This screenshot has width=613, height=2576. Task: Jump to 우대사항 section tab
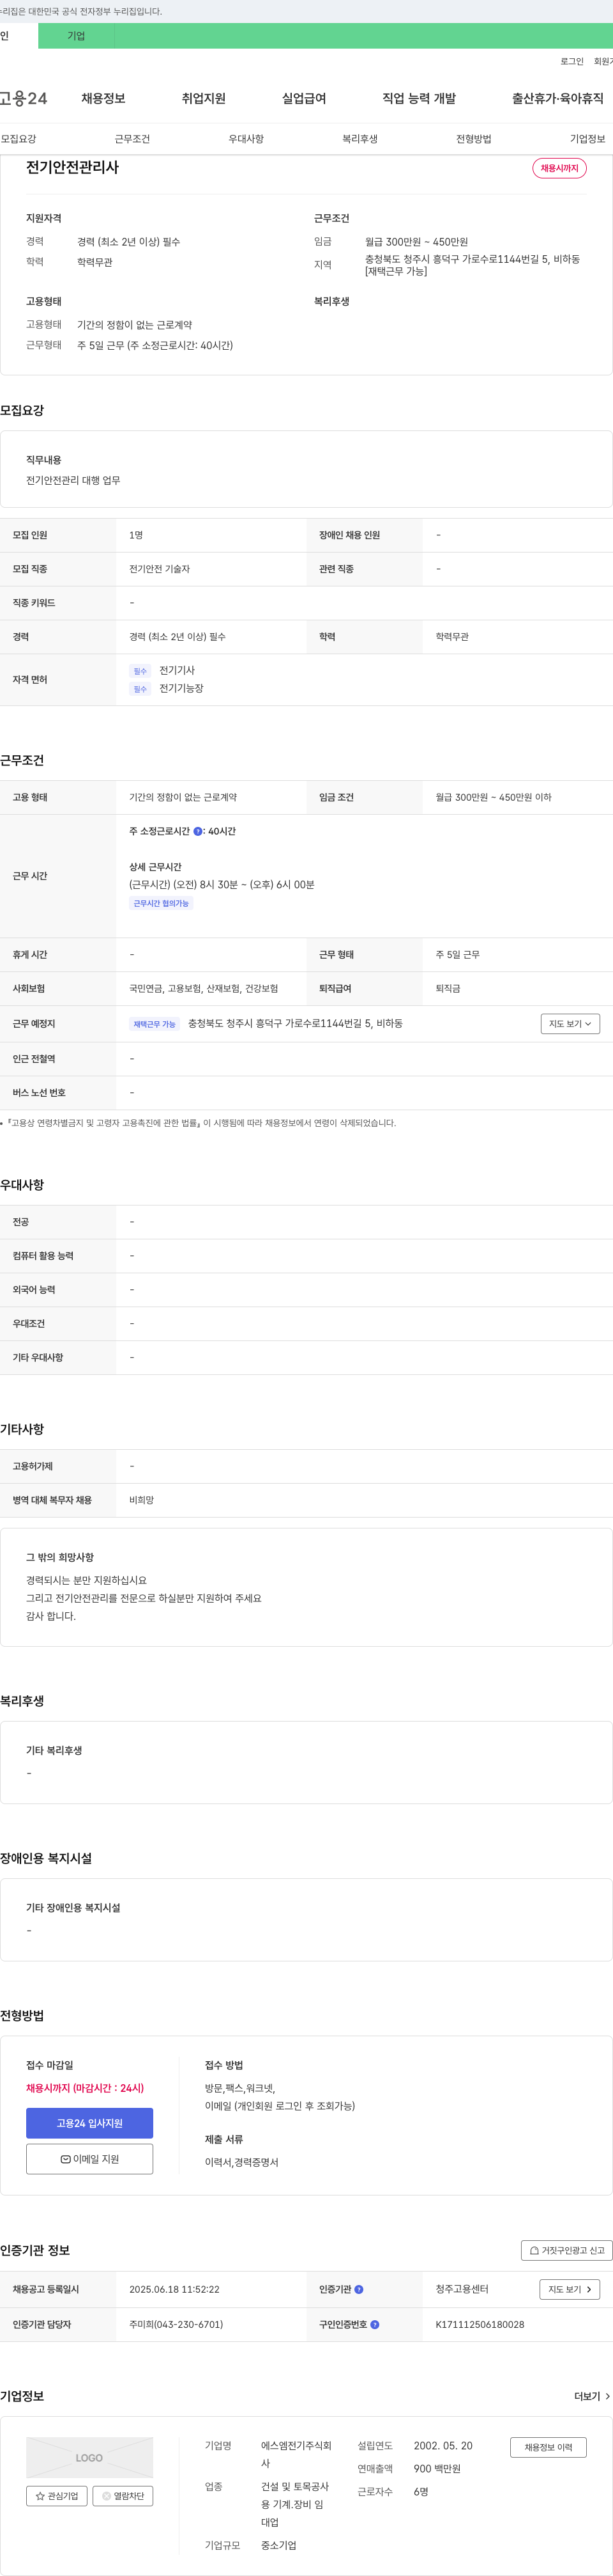246,139
